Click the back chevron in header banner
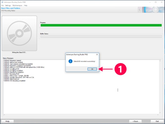The height and width of the screenshot is (124, 165). coord(140,10)
